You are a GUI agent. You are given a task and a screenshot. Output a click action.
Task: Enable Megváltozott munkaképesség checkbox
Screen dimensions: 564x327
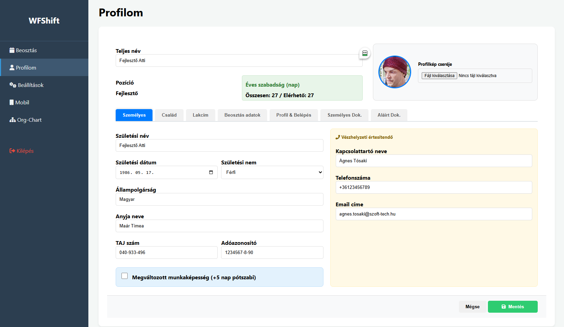[125, 276]
